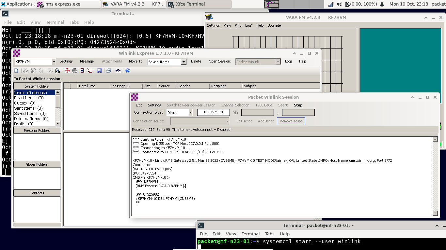Screen dimensions: 446x250
Task: Click the reply-all envelope icon in toolbar
Action: [x=33, y=71]
